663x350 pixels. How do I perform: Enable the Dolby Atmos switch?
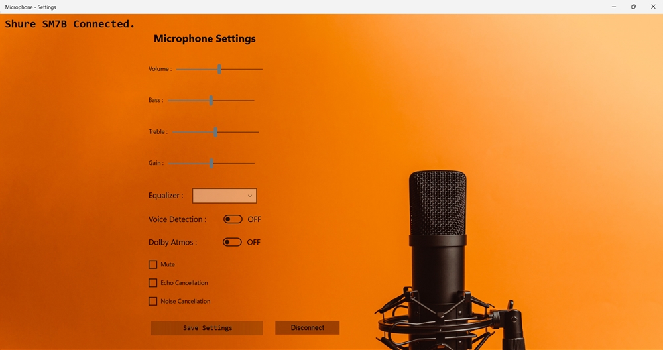coord(232,242)
